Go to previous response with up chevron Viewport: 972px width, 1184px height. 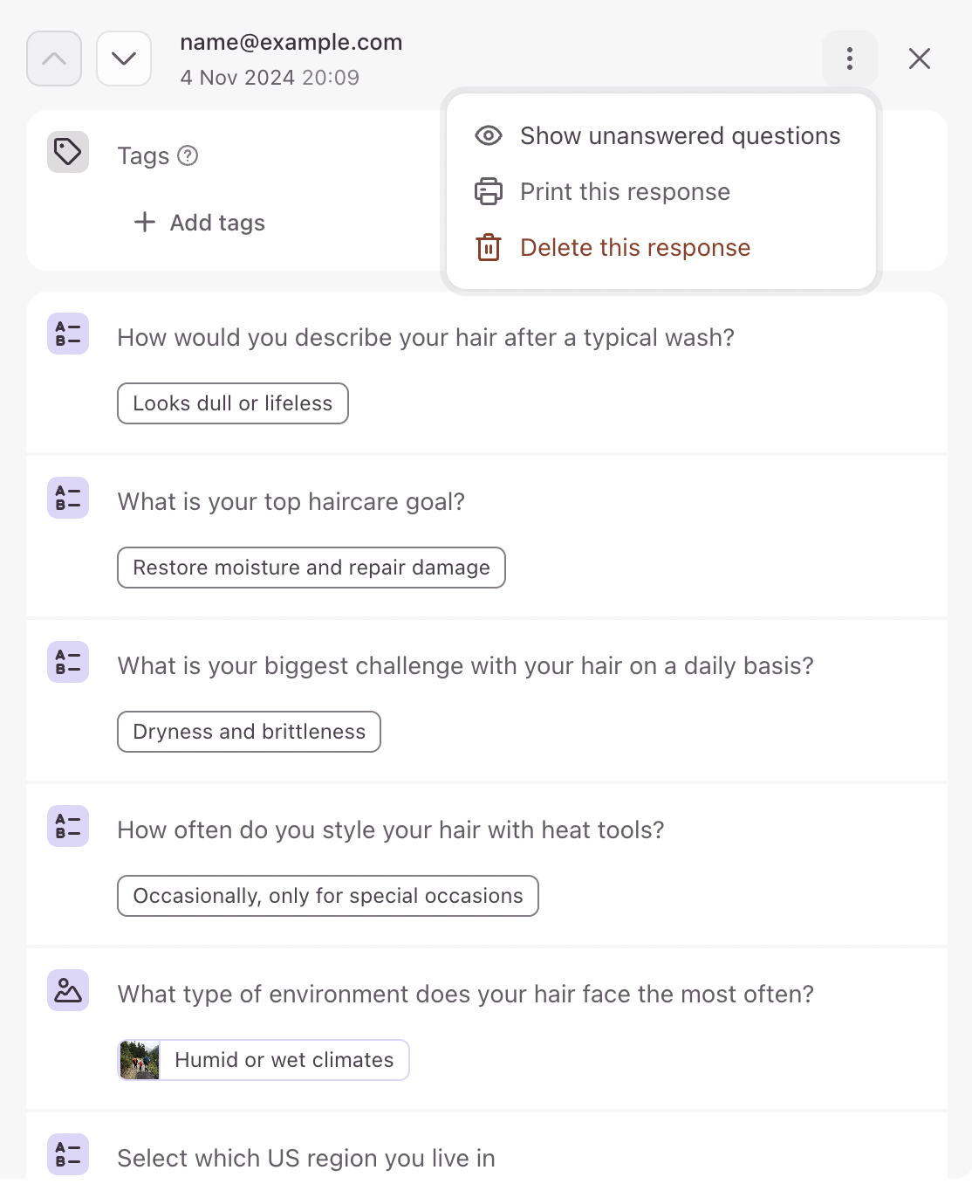click(x=54, y=59)
